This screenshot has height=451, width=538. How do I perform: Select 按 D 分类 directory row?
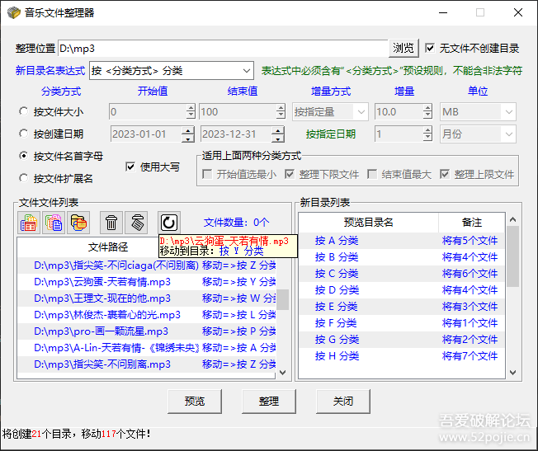tap(402, 289)
